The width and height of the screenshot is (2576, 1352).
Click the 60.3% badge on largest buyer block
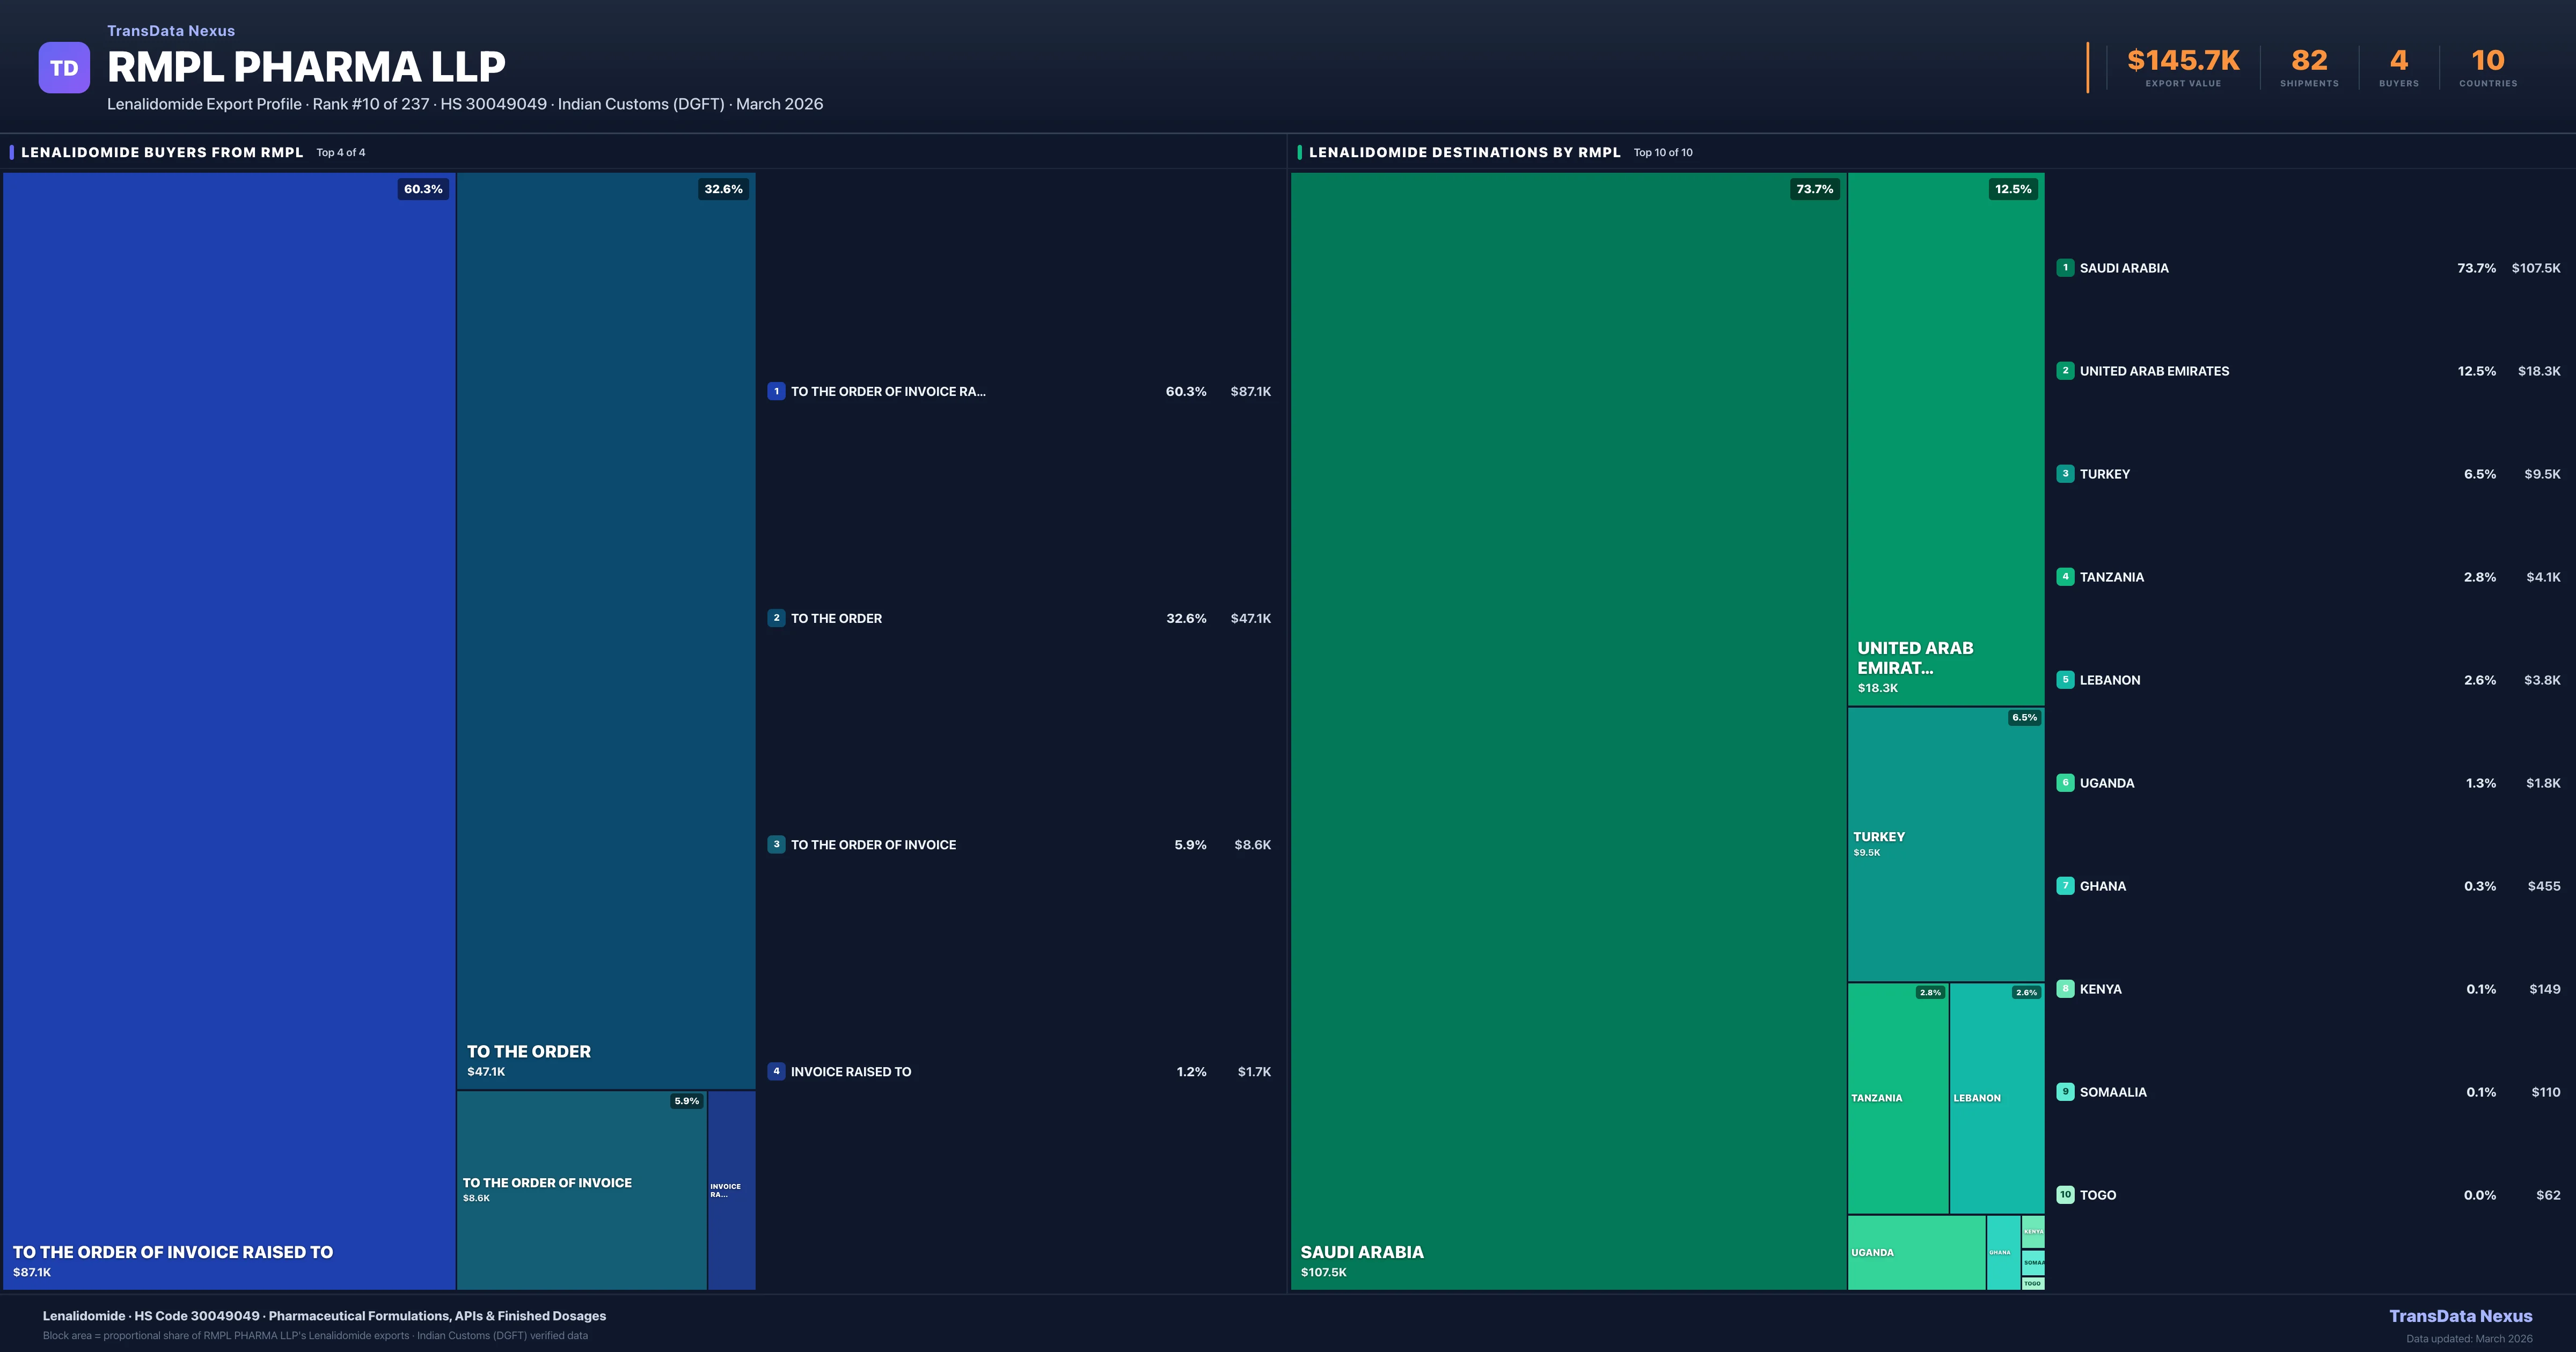coord(423,189)
